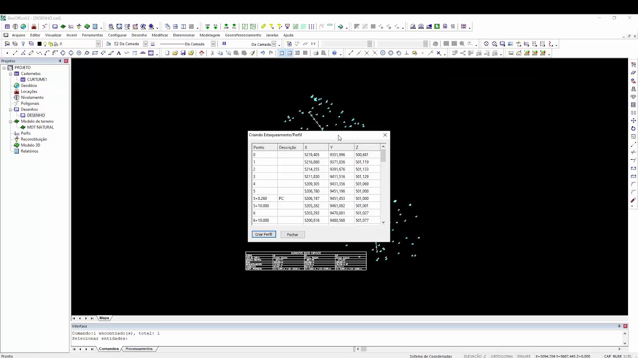This screenshot has height=358, width=638.
Task: Pin the Projetos panel
Action: 60,61
